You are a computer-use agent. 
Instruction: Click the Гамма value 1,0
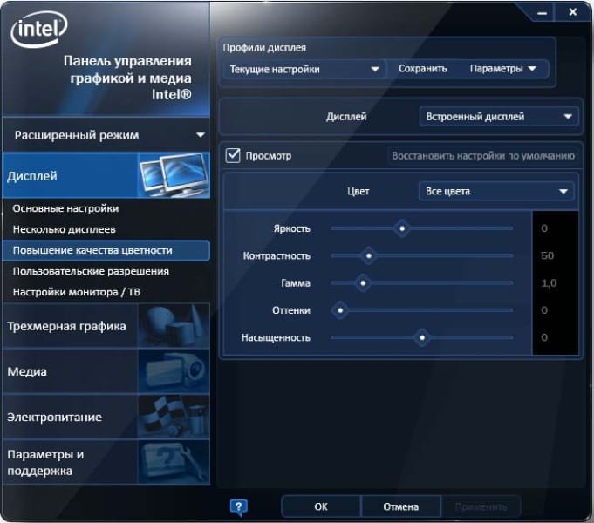click(x=549, y=283)
